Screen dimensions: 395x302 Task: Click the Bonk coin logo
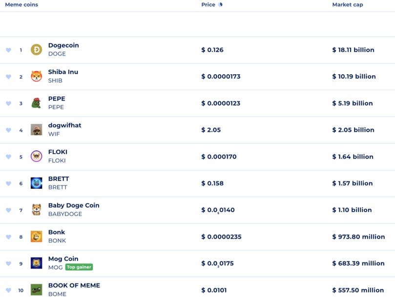pos(37,237)
